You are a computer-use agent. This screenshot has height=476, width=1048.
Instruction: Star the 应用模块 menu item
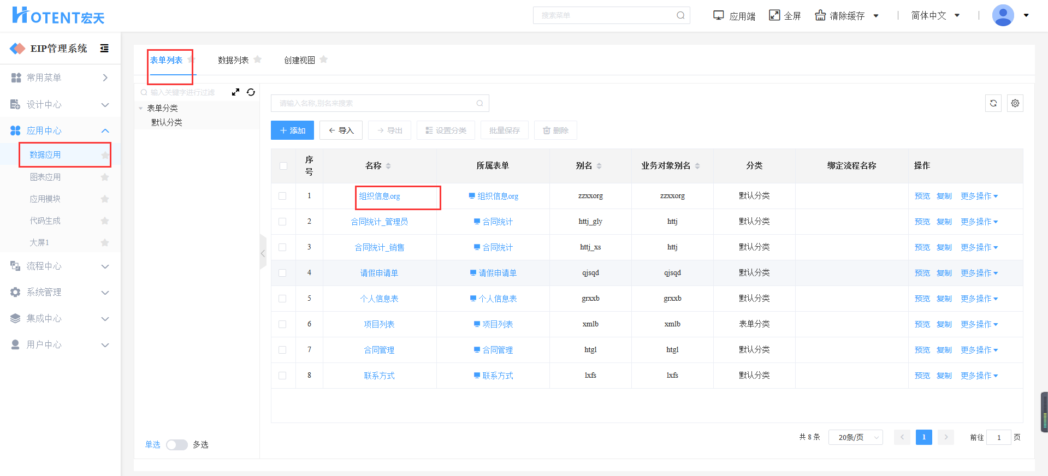tap(105, 199)
